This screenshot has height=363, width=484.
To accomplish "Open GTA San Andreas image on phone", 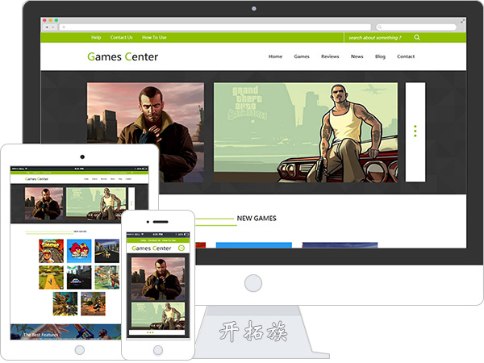I will 158,315.
